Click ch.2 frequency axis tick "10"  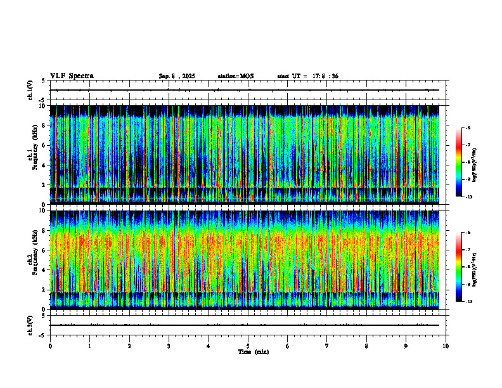coord(42,210)
